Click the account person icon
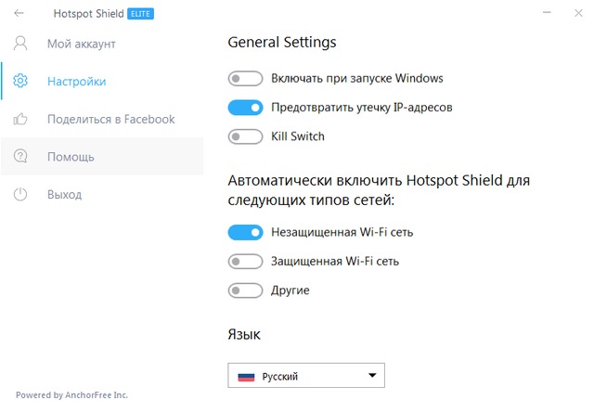Screen dimensions: 594x413 click(x=20, y=44)
